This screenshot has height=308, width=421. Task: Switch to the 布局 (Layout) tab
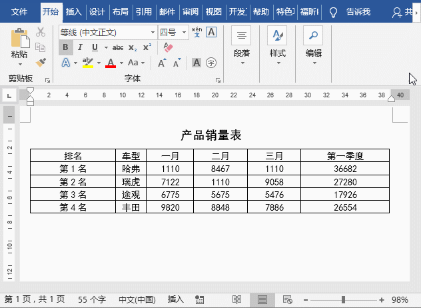click(x=120, y=11)
